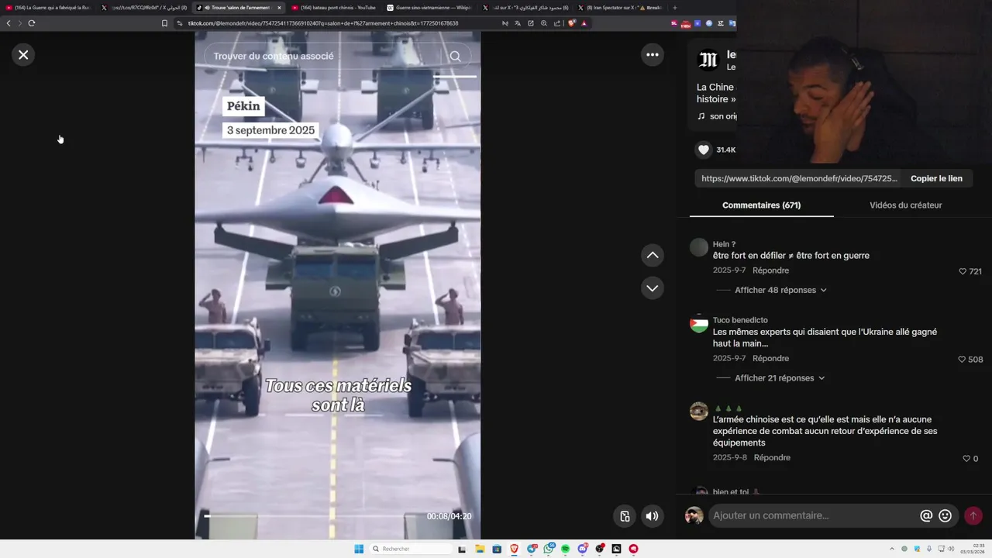Click the original sound music note
This screenshot has height=558, width=992.
click(701, 116)
